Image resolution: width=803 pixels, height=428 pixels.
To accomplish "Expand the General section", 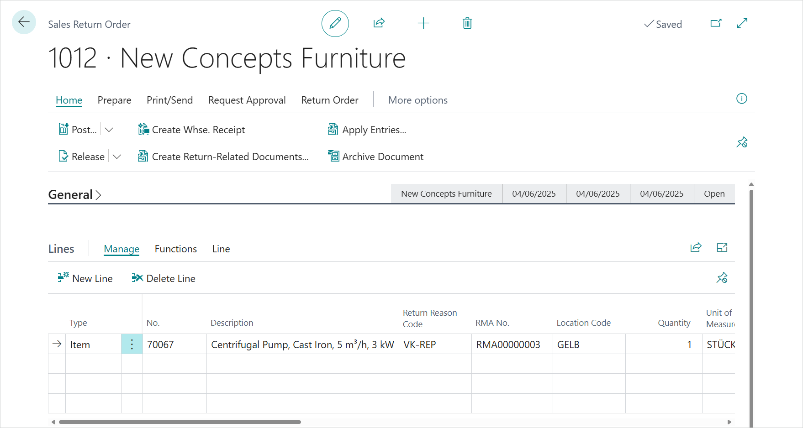I will pos(74,195).
